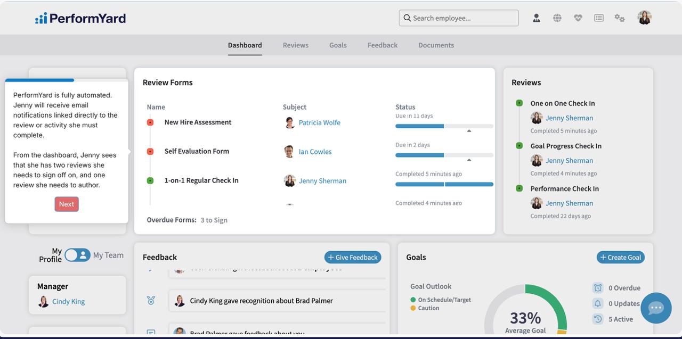Open Jenny Sherman under Performance Check In
Viewport: 682px width, 339px height.
[569, 203]
